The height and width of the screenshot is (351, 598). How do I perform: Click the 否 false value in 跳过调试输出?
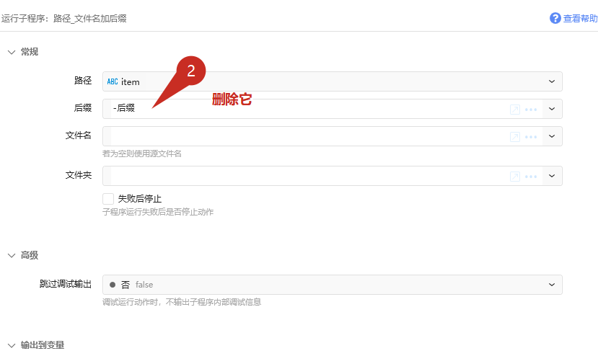pos(131,285)
